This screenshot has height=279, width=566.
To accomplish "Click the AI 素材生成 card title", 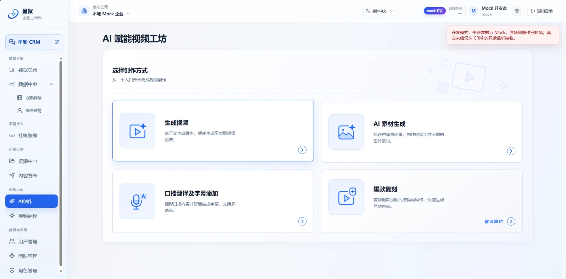I will pos(389,124).
